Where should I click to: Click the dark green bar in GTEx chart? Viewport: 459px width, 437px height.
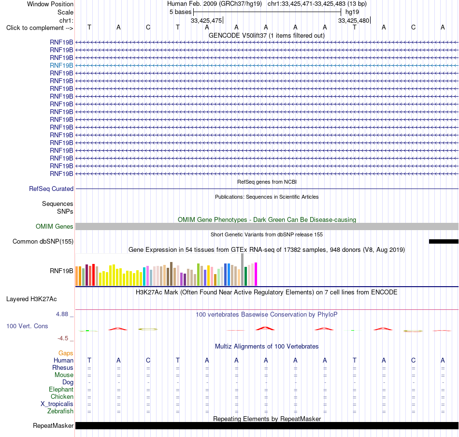tap(246, 277)
